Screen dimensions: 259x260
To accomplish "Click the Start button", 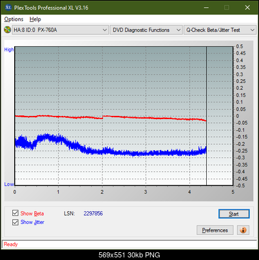I will (x=234, y=214).
